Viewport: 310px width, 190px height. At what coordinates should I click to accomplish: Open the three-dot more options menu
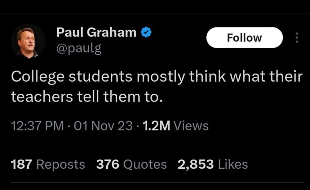[x=297, y=38]
